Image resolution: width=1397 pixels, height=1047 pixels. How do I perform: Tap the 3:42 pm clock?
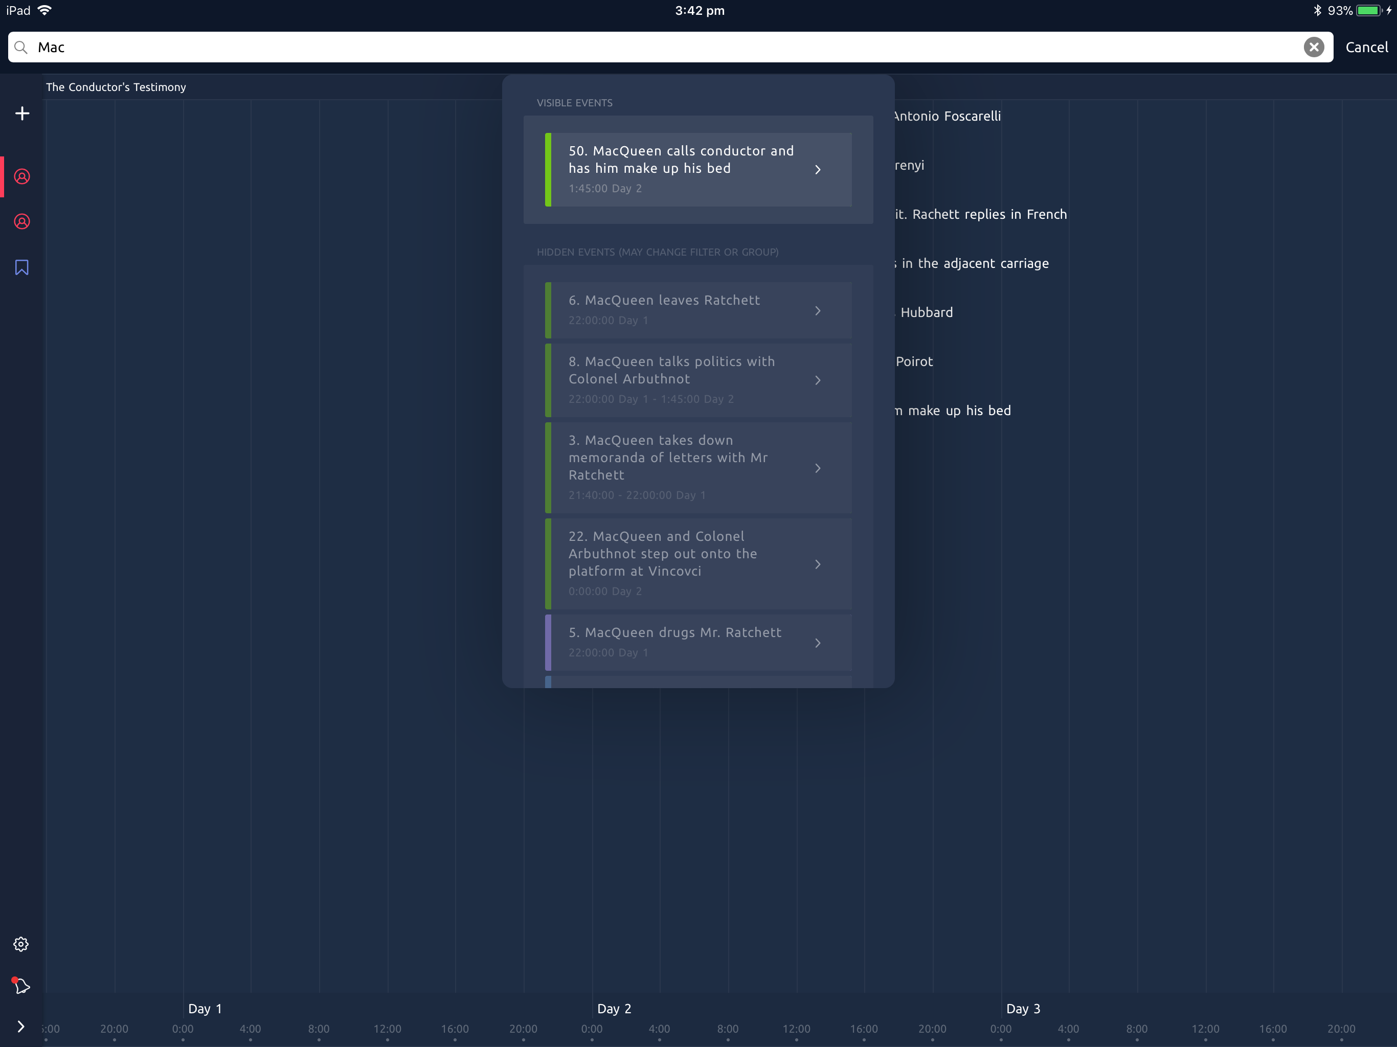point(699,11)
